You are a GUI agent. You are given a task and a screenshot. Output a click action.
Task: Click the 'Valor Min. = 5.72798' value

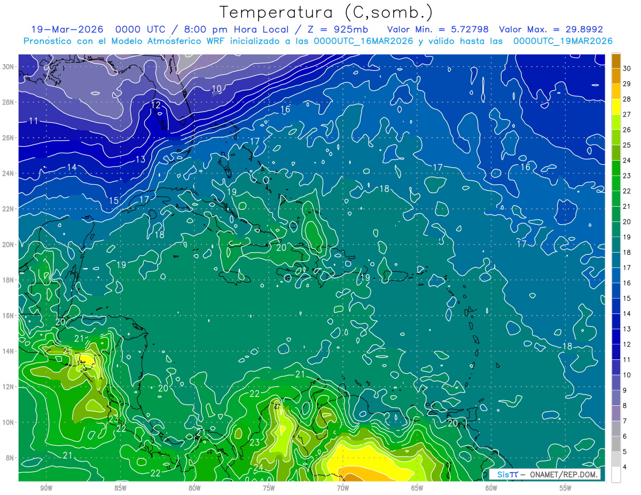[437, 29]
